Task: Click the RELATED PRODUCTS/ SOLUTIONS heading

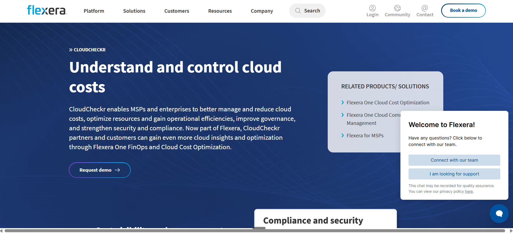Action: click(385, 86)
